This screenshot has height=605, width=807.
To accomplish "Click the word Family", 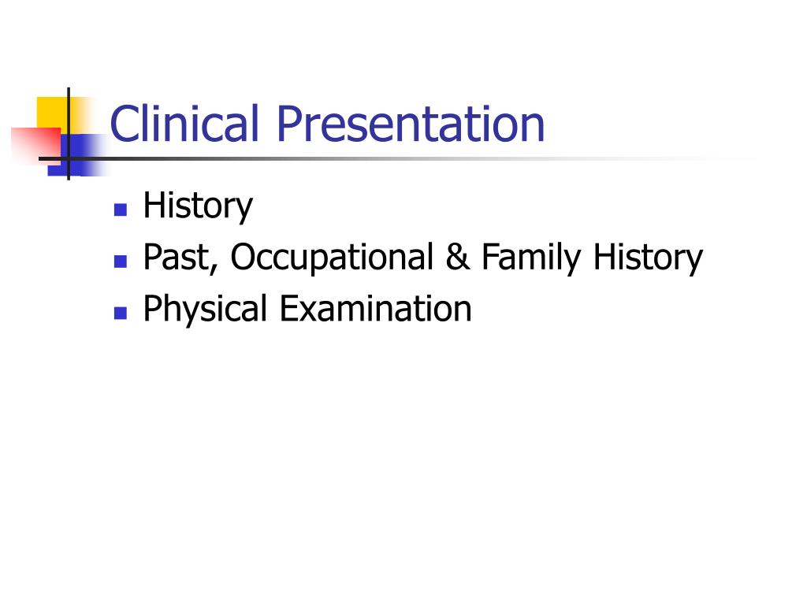I will click(531, 258).
